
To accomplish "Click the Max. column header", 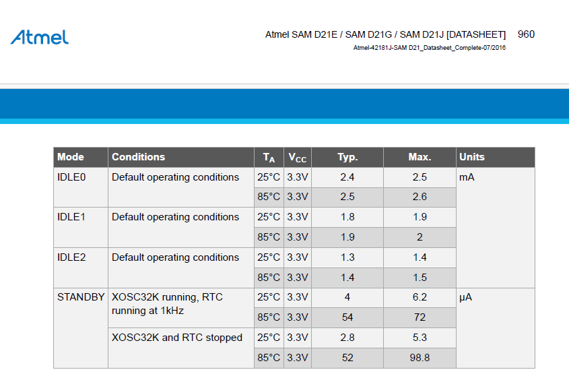I will [420, 157].
